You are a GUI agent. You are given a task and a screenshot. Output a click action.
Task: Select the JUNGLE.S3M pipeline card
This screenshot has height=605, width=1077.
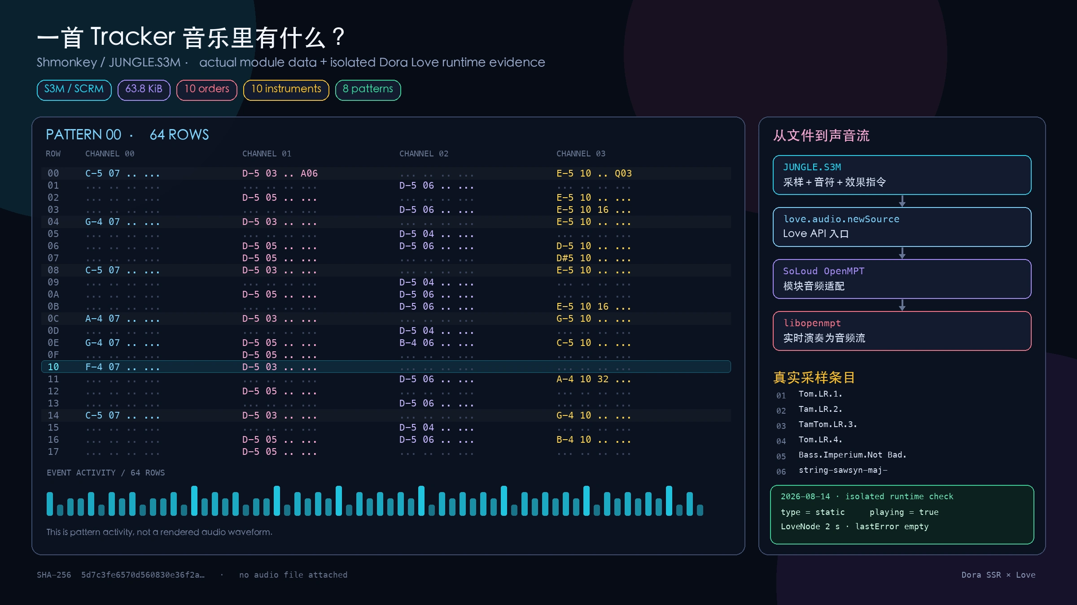point(902,175)
